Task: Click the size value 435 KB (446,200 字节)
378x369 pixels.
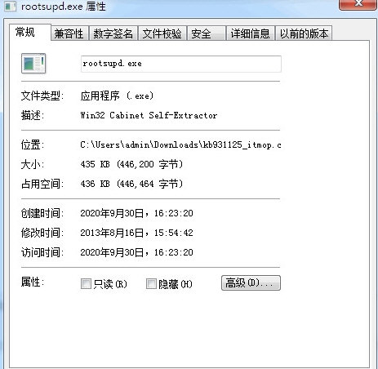Action: (x=131, y=164)
